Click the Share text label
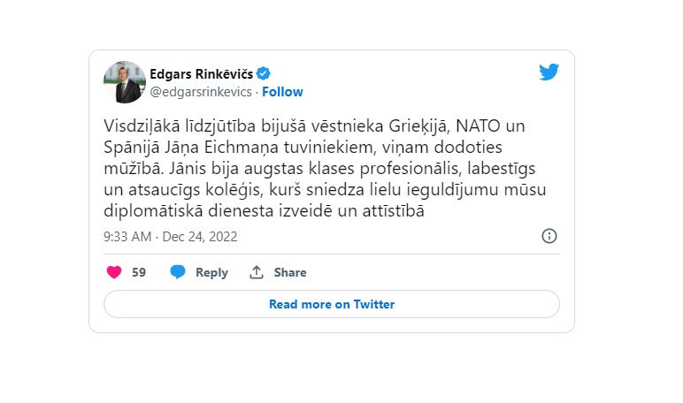 tap(290, 272)
